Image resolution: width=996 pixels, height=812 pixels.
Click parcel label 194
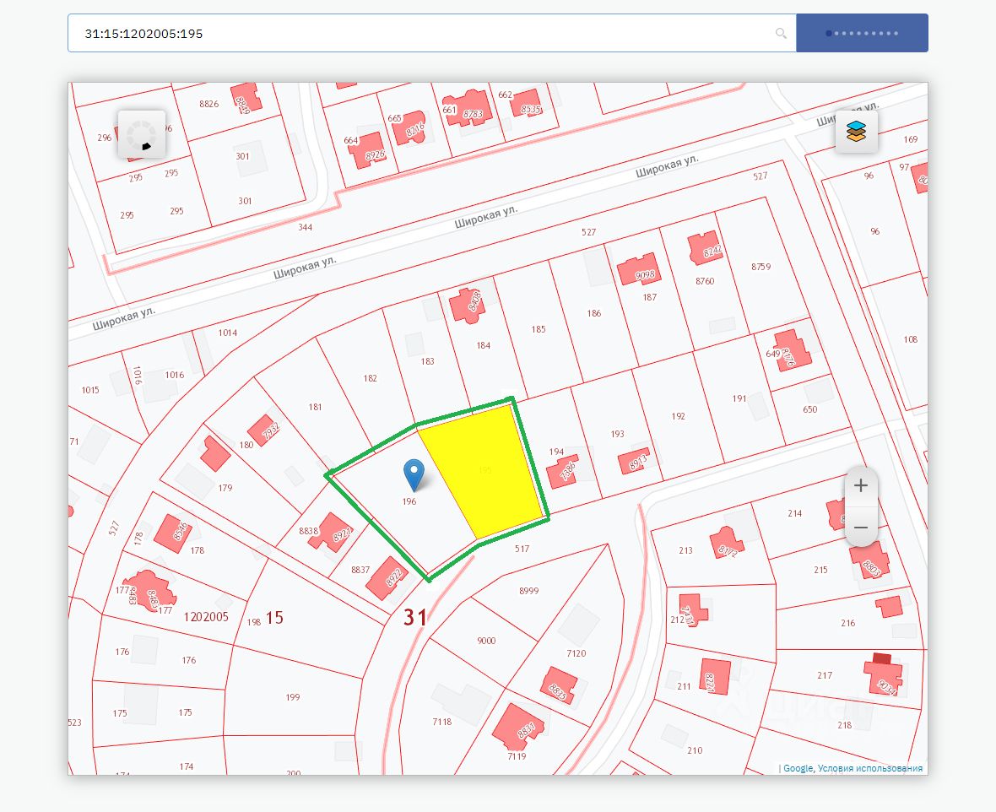pos(556,452)
